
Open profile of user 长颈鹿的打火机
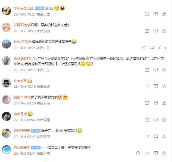coord(25,58)
